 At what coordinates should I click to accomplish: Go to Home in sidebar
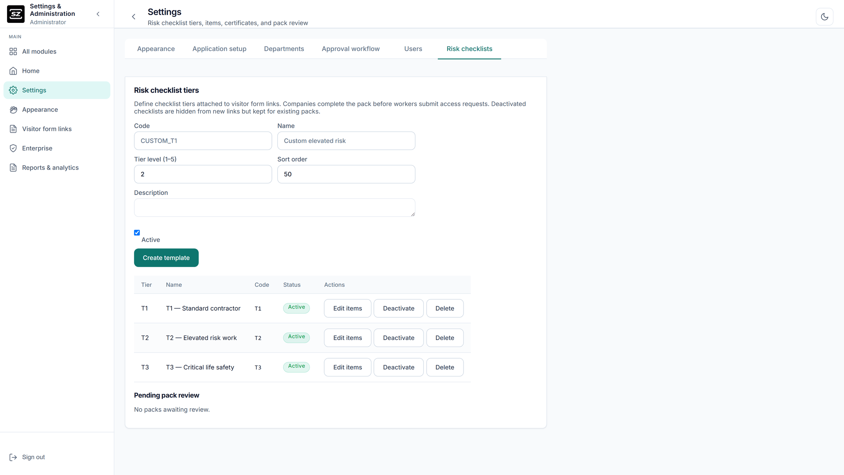pos(57,71)
